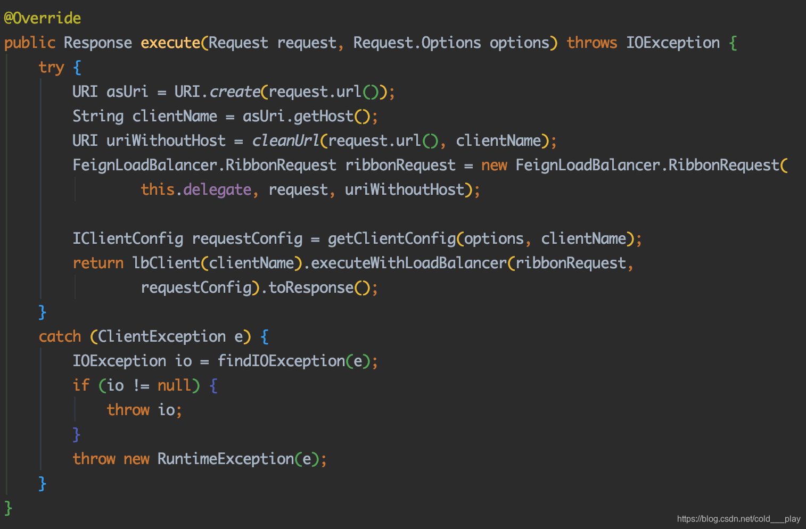Click 'new' before FeignLoadBalancer.RibbonRequest
This screenshot has height=529, width=806.
[x=494, y=166]
